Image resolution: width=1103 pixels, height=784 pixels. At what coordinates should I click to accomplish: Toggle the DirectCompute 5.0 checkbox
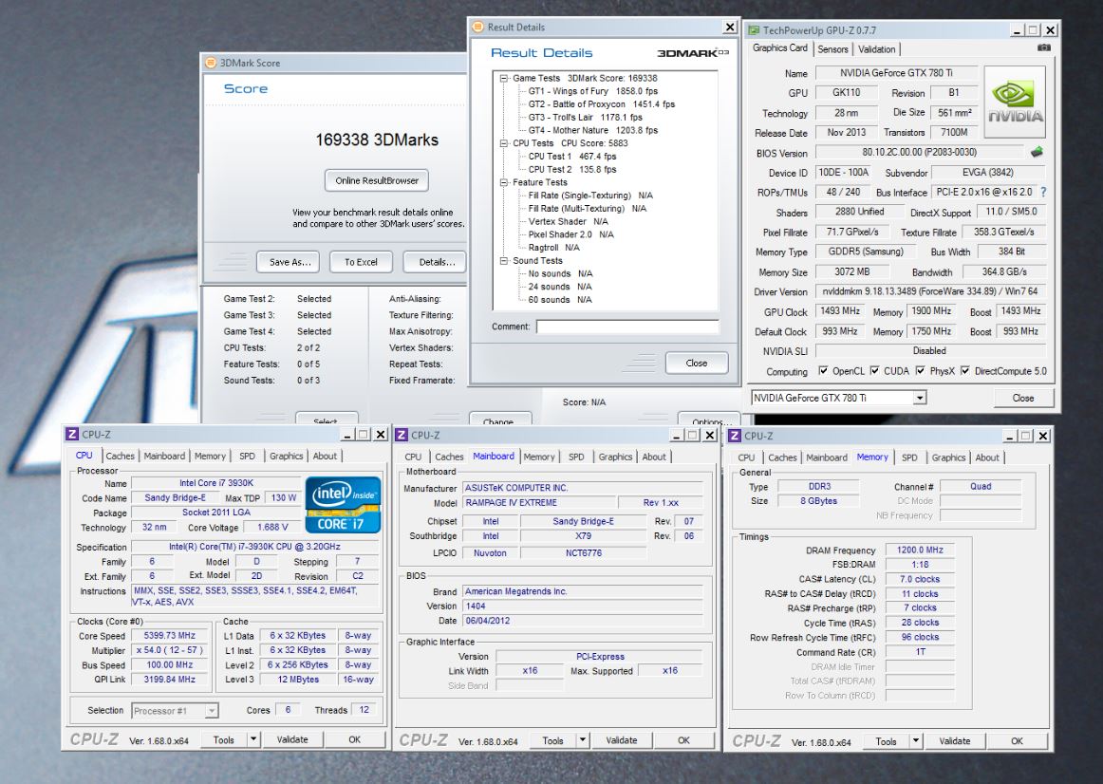pyautogui.click(x=965, y=370)
